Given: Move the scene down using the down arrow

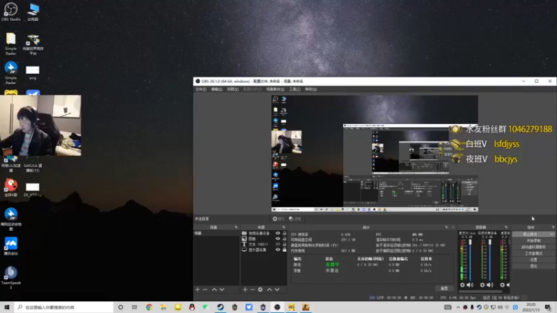Looking at the screenshot, I should click(222, 289).
